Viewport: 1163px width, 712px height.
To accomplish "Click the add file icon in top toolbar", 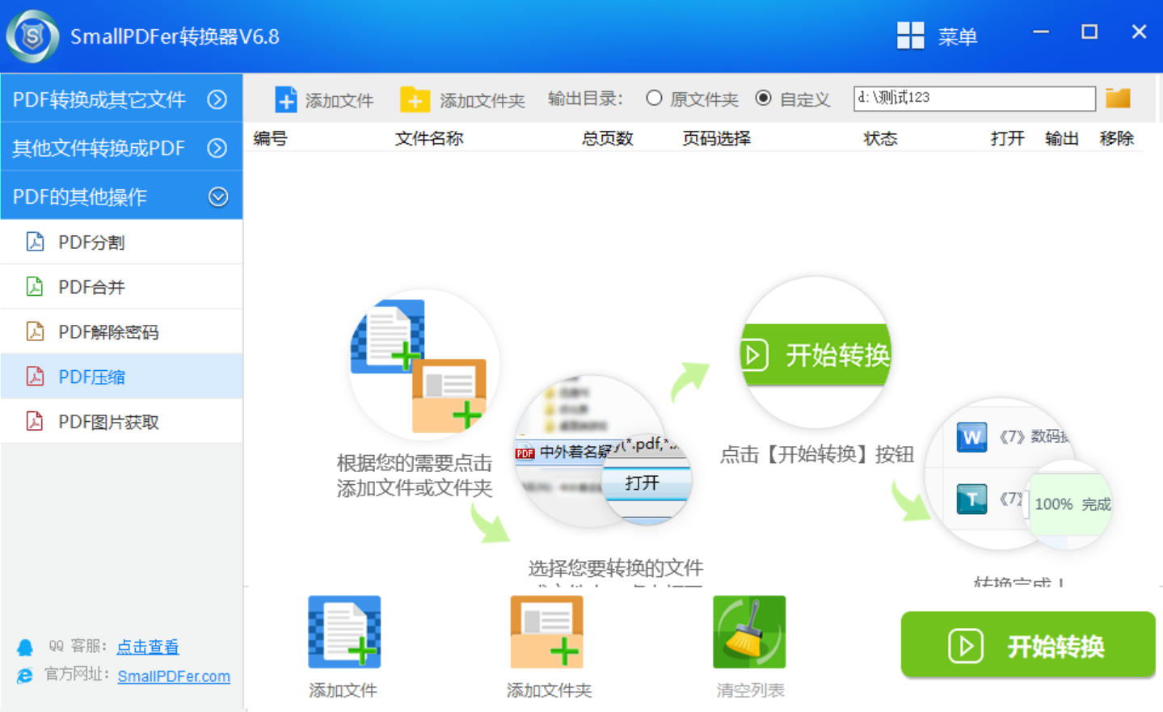I will [x=286, y=99].
